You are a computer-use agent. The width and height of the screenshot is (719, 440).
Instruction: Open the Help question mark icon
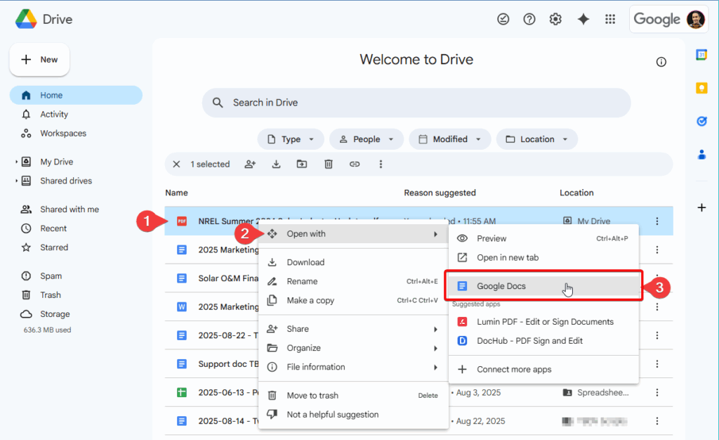point(529,19)
